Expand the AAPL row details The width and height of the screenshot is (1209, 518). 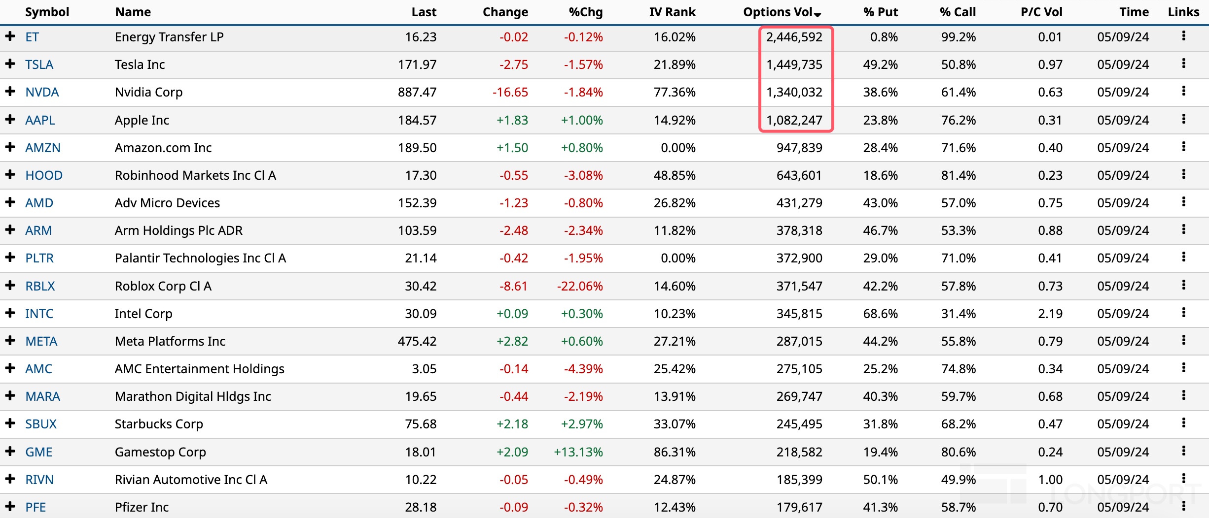tap(10, 119)
